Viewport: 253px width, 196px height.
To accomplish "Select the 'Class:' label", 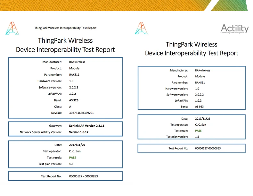I will pyautogui.click(x=58, y=107).
